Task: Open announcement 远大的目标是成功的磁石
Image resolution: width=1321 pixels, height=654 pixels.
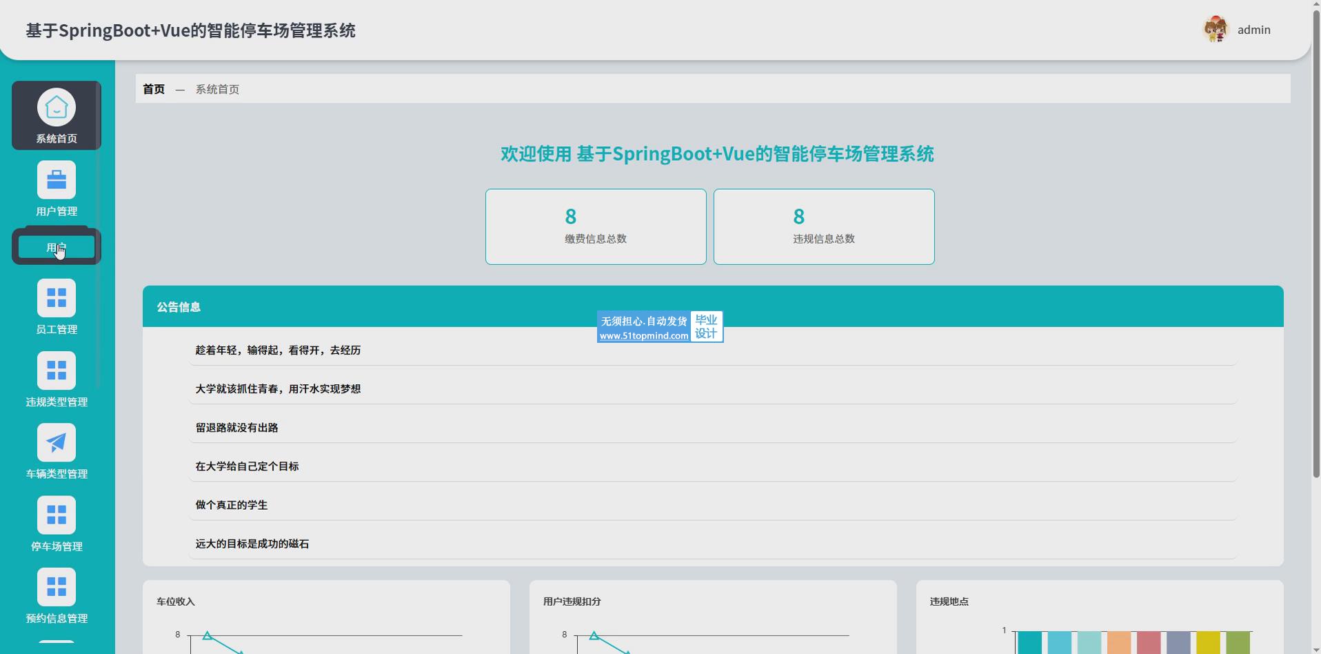Action: pyautogui.click(x=252, y=544)
